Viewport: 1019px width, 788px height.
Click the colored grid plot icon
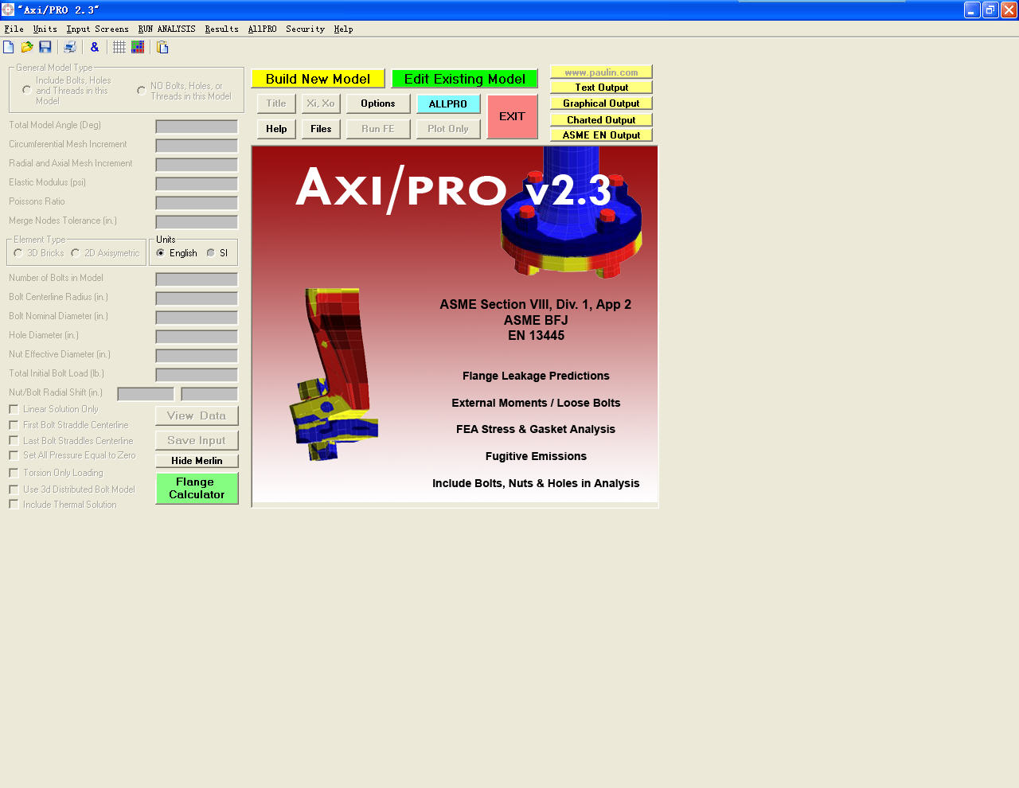[x=138, y=47]
